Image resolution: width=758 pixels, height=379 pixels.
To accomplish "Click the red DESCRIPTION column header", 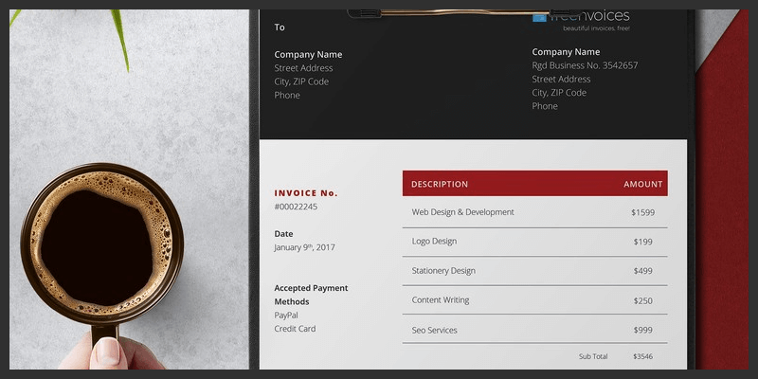I will [x=440, y=184].
